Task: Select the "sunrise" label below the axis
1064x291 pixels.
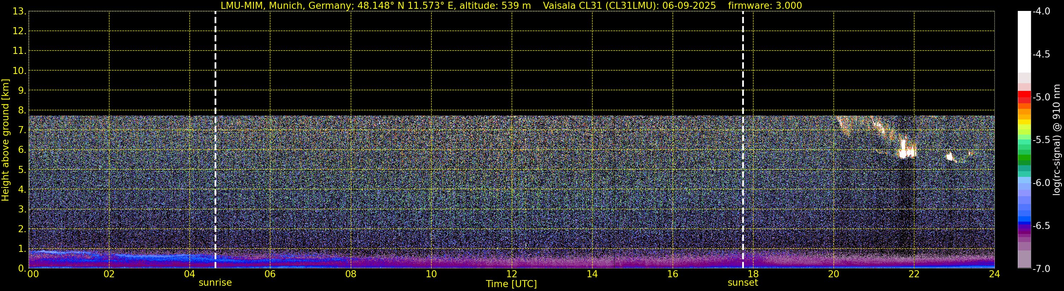Action: [215, 283]
